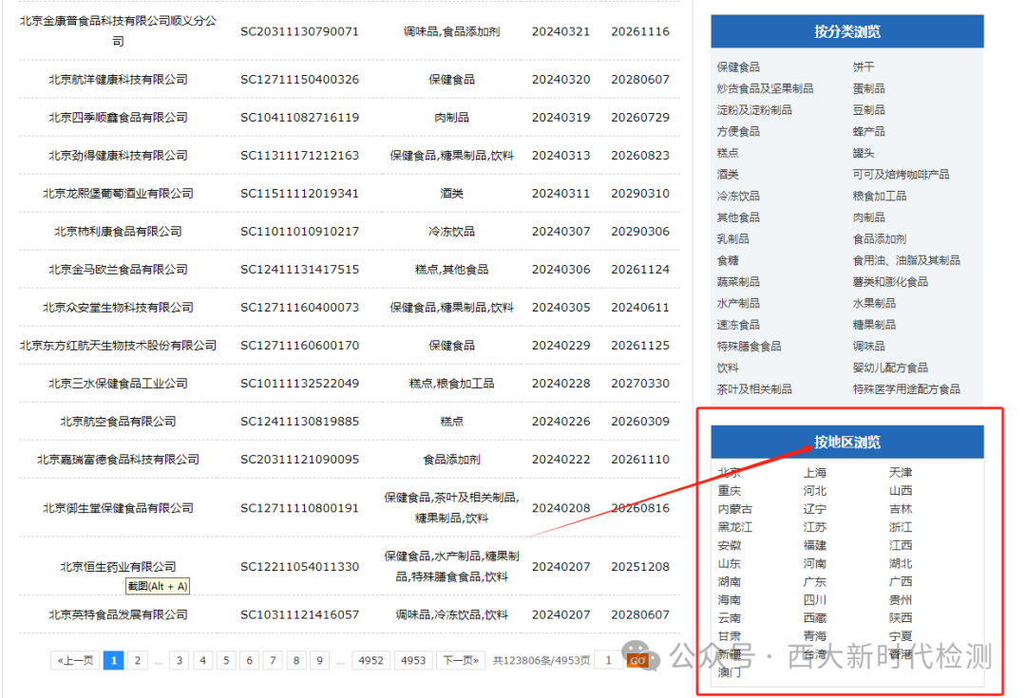The width and height of the screenshot is (1026, 698).
Task: Select page 2 in pagination
Action: (138, 661)
